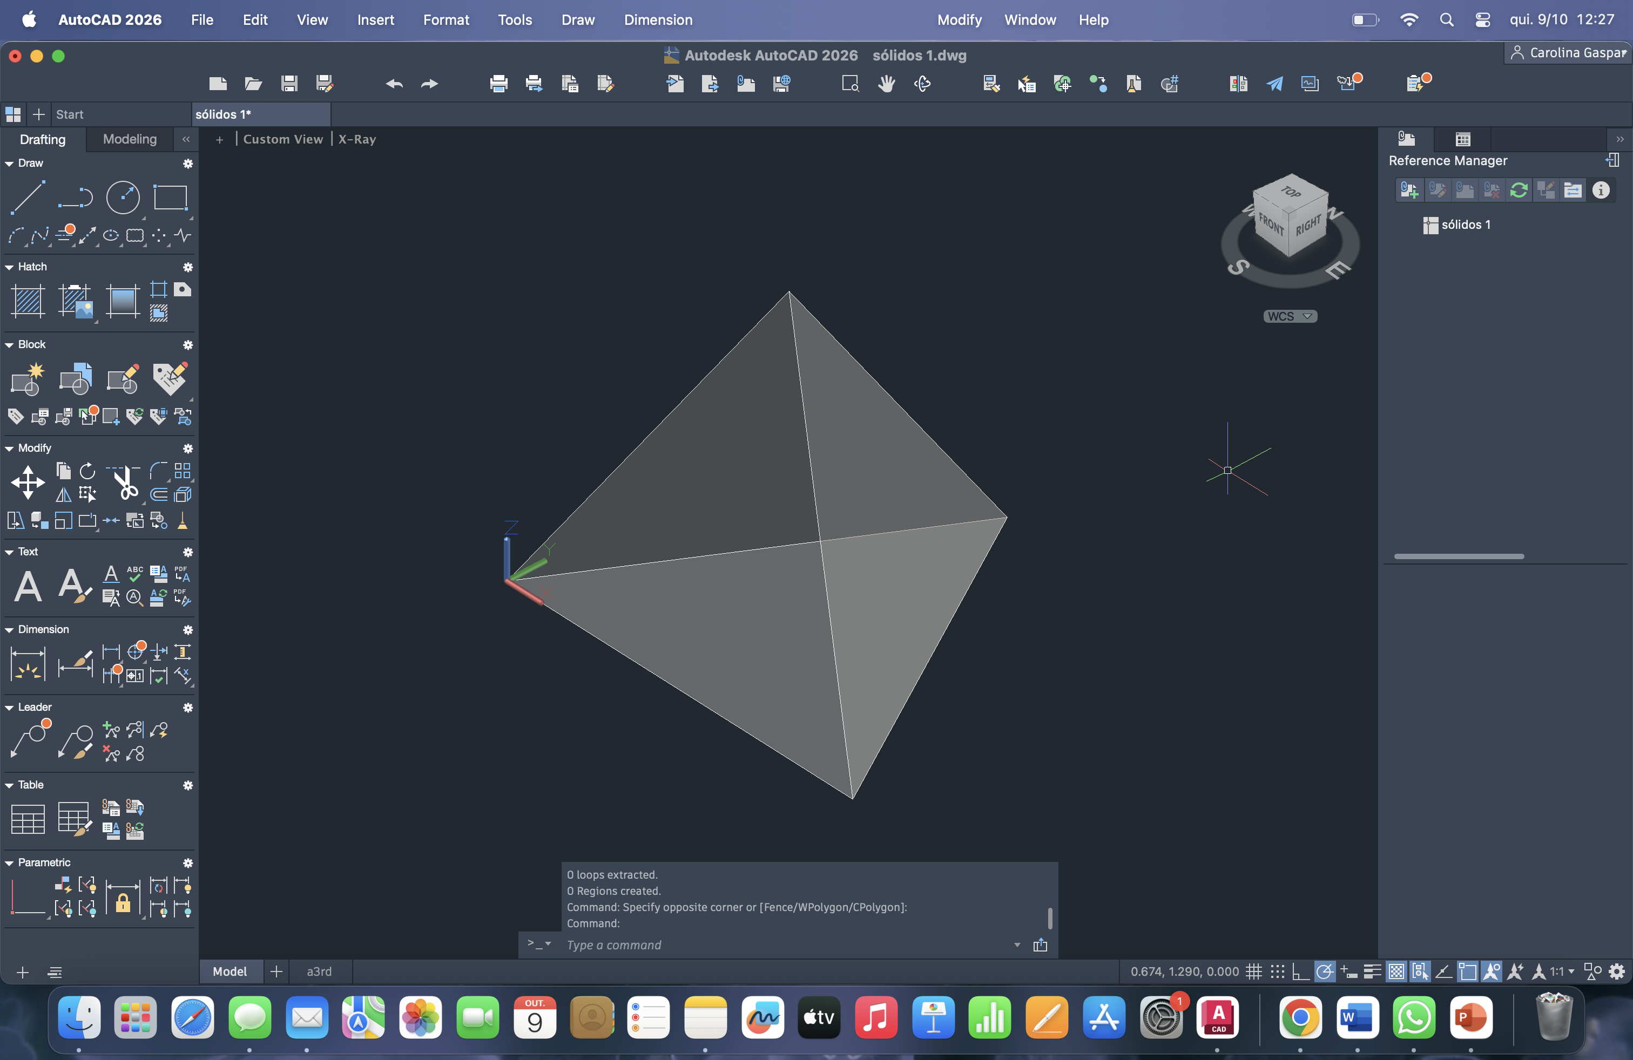Click the X-Ray visual style label

point(357,139)
